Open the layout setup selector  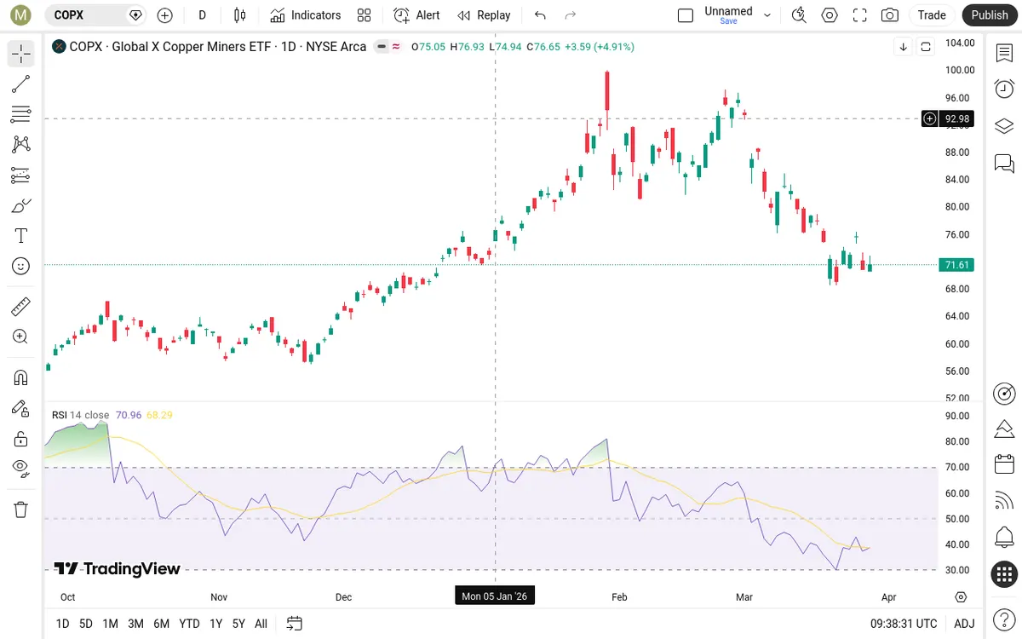[686, 14]
